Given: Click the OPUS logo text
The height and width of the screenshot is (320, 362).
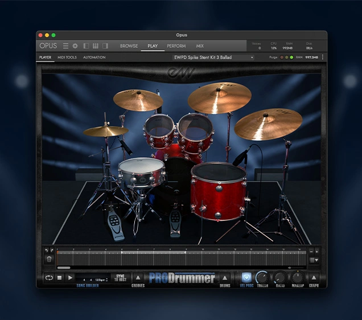Looking at the screenshot, I should click(x=48, y=46).
